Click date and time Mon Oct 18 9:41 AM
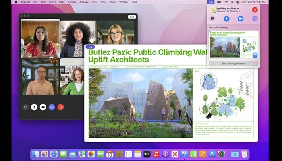 tap(253, 2)
